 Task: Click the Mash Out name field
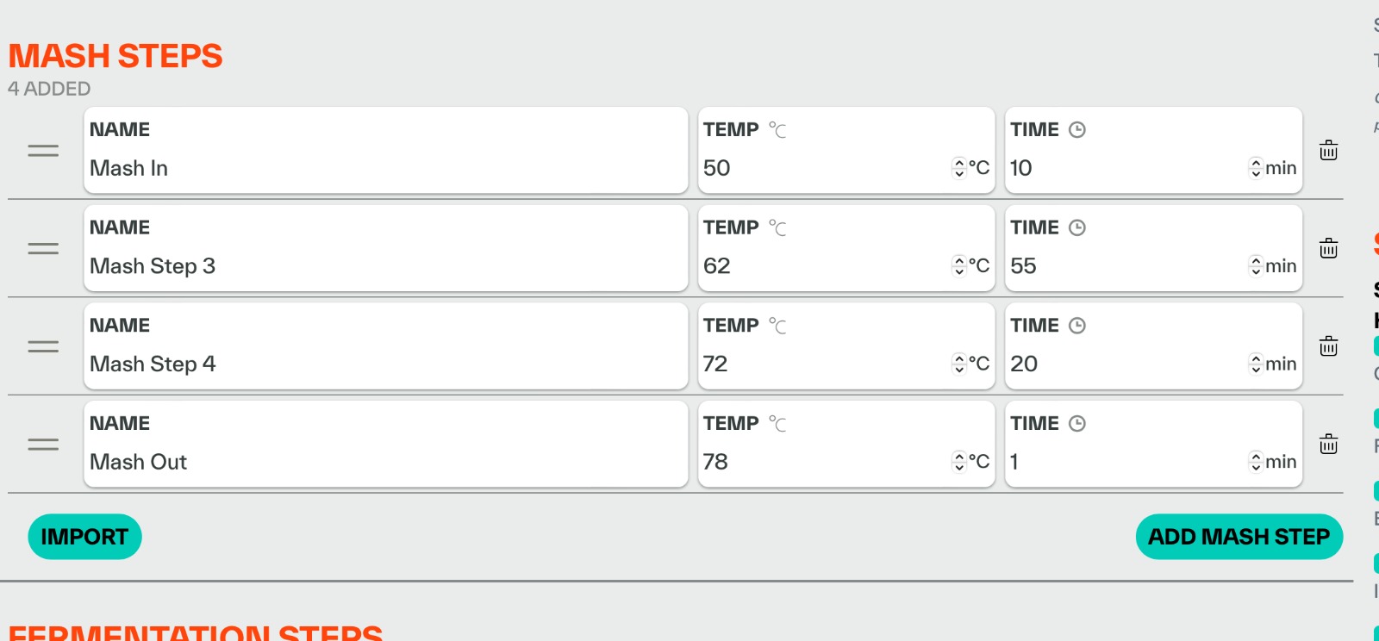(x=384, y=463)
